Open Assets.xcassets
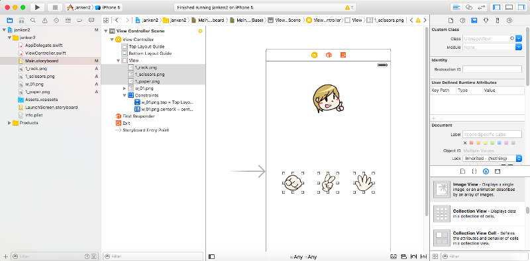 click(x=41, y=100)
